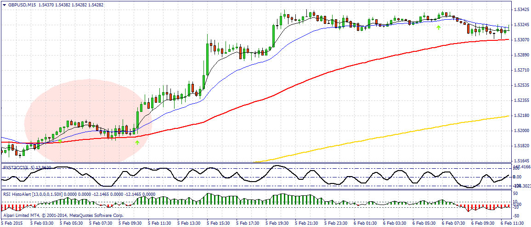Image resolution: width=531 pixels, height=227 pixels.
Task: Click the 6 Feb 03:30 time label
Action: (395, 224)
